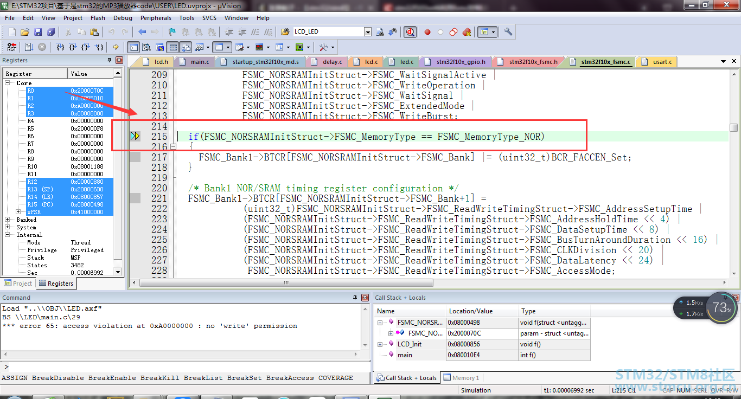Screen dimensions: 741x399
Task: Reset the CPU with the RST icon
Action: pos(12,47)
